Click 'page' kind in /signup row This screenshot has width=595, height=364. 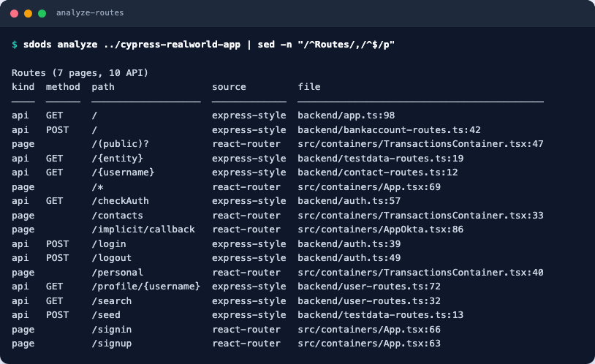pos(23,344)
